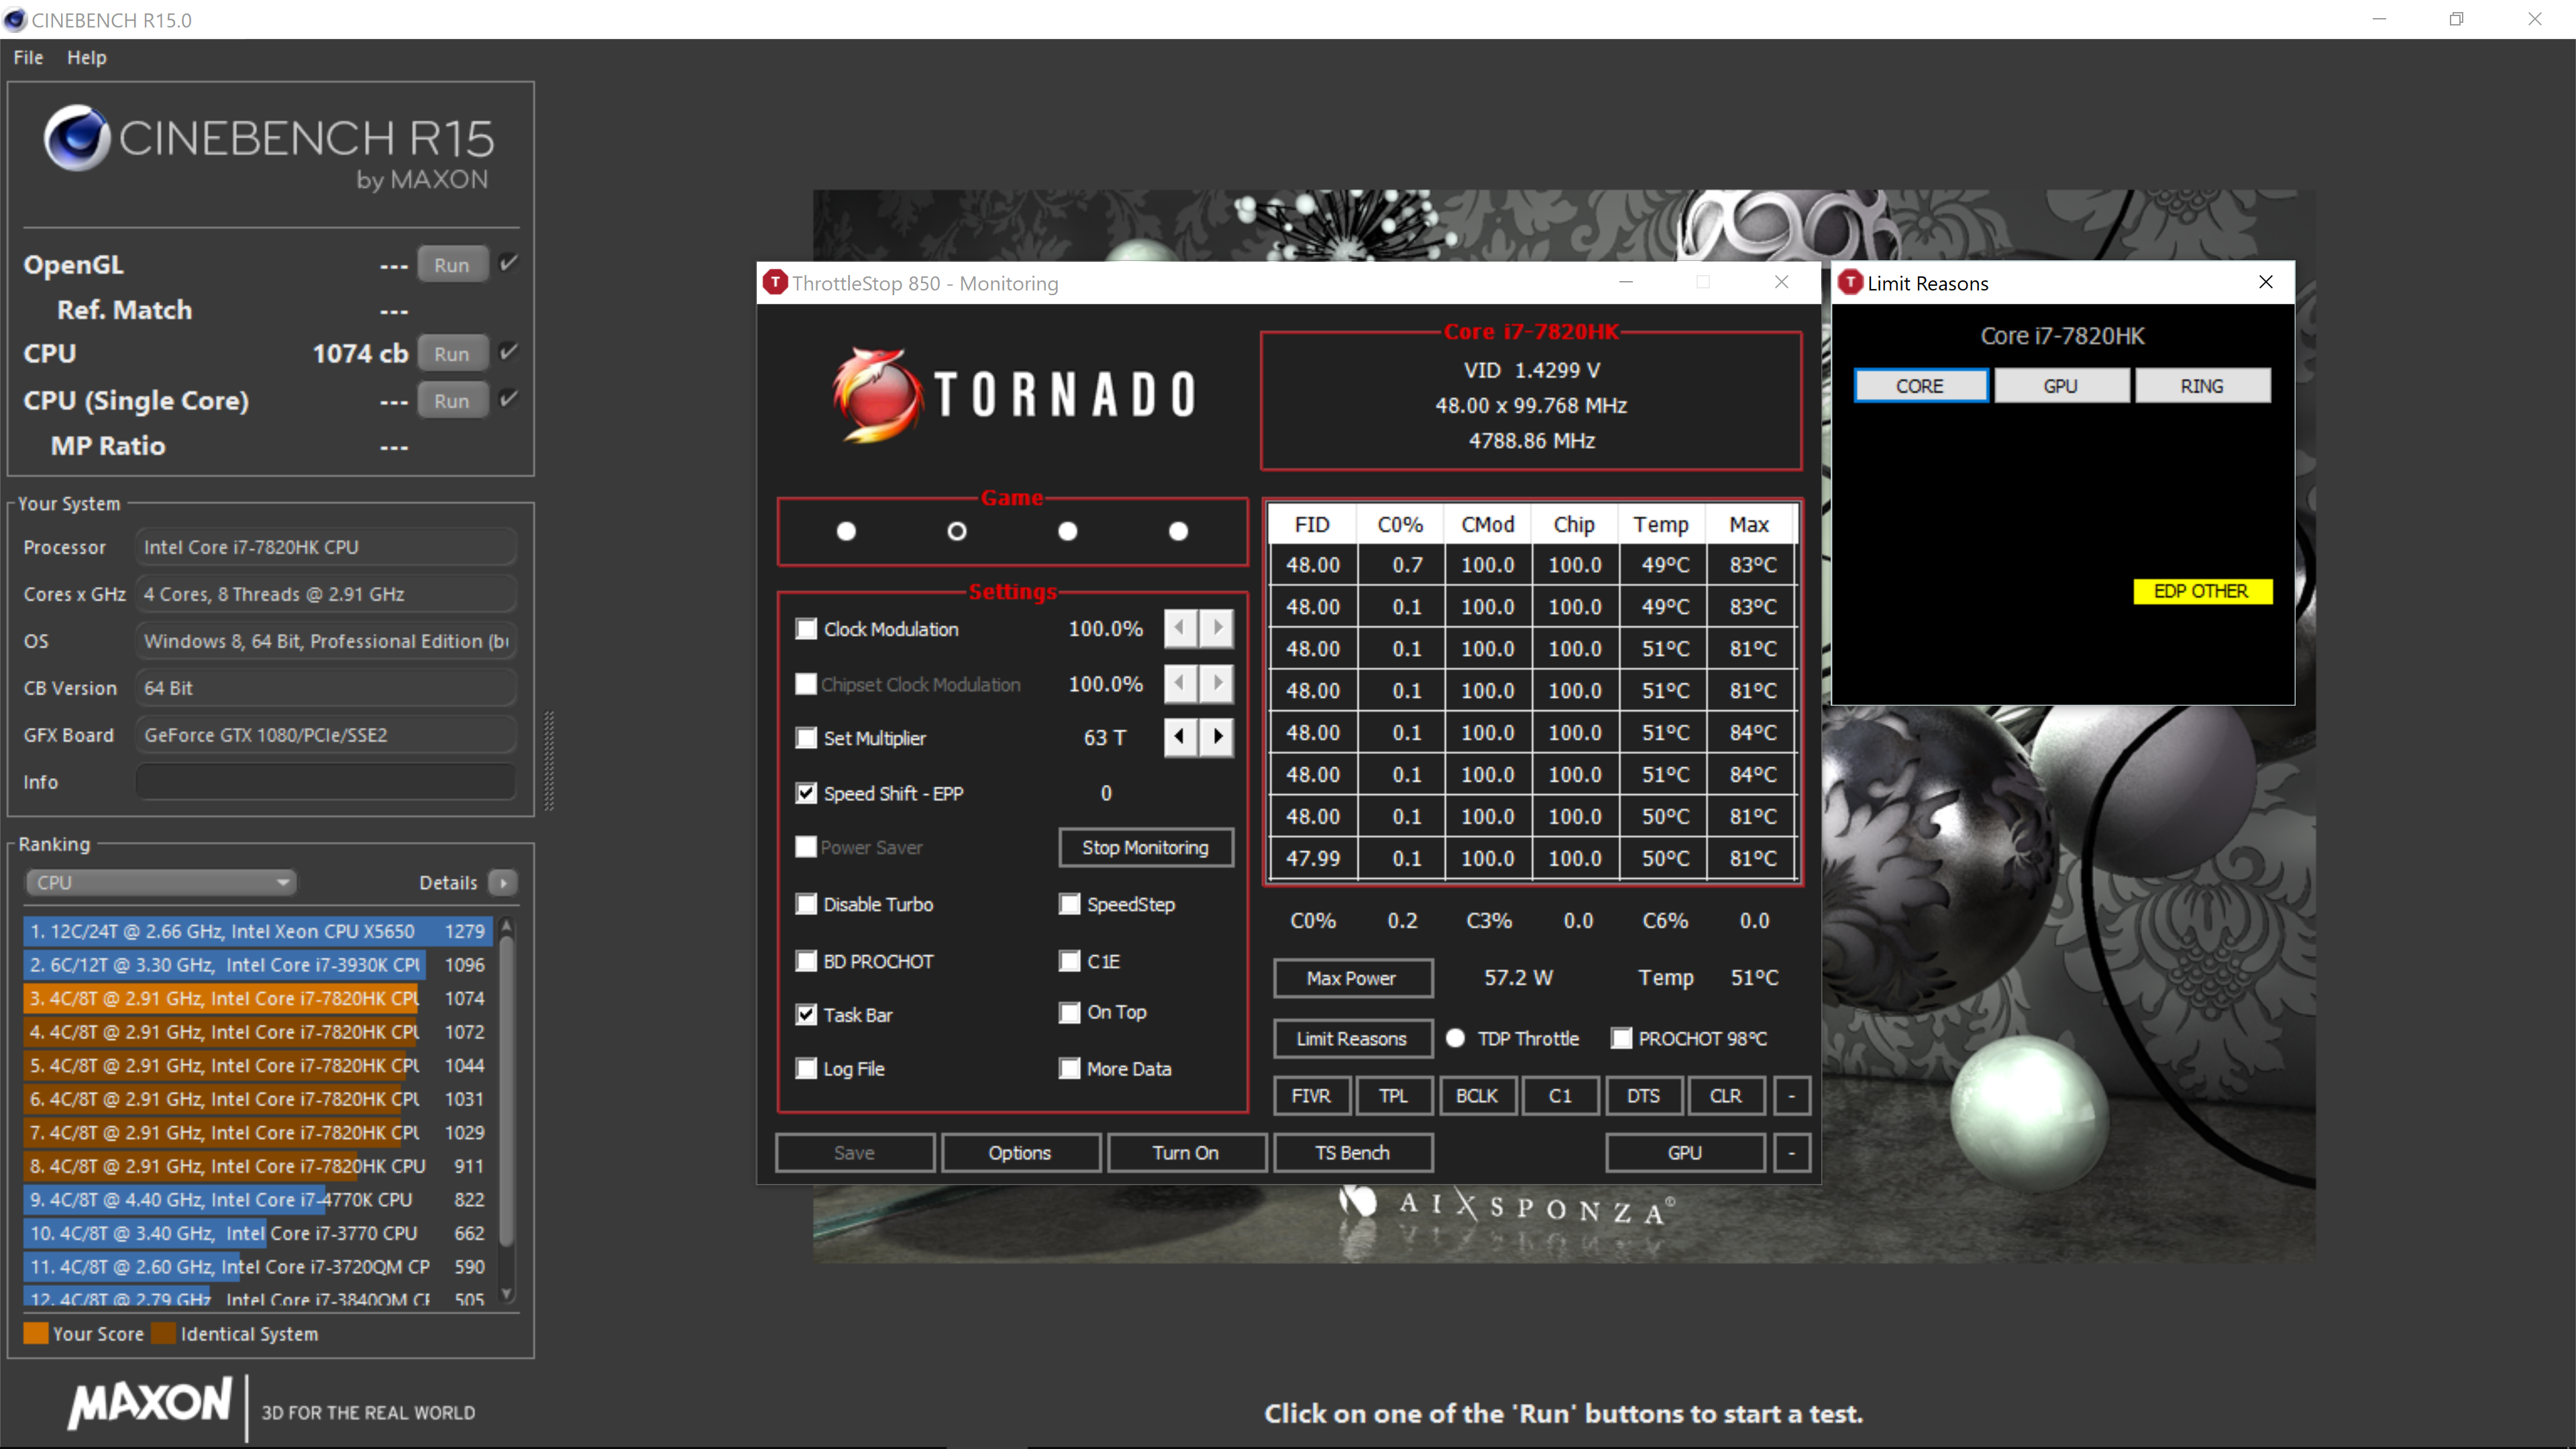Click the C1 states button
The width and height of the screenshot is (2576, 1449).
[x=1560, y=1096]
